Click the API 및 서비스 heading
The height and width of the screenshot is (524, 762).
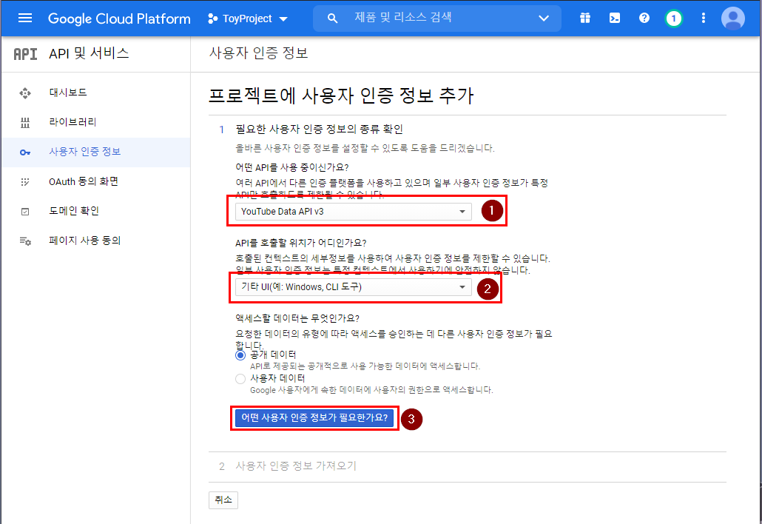point(89,53)
